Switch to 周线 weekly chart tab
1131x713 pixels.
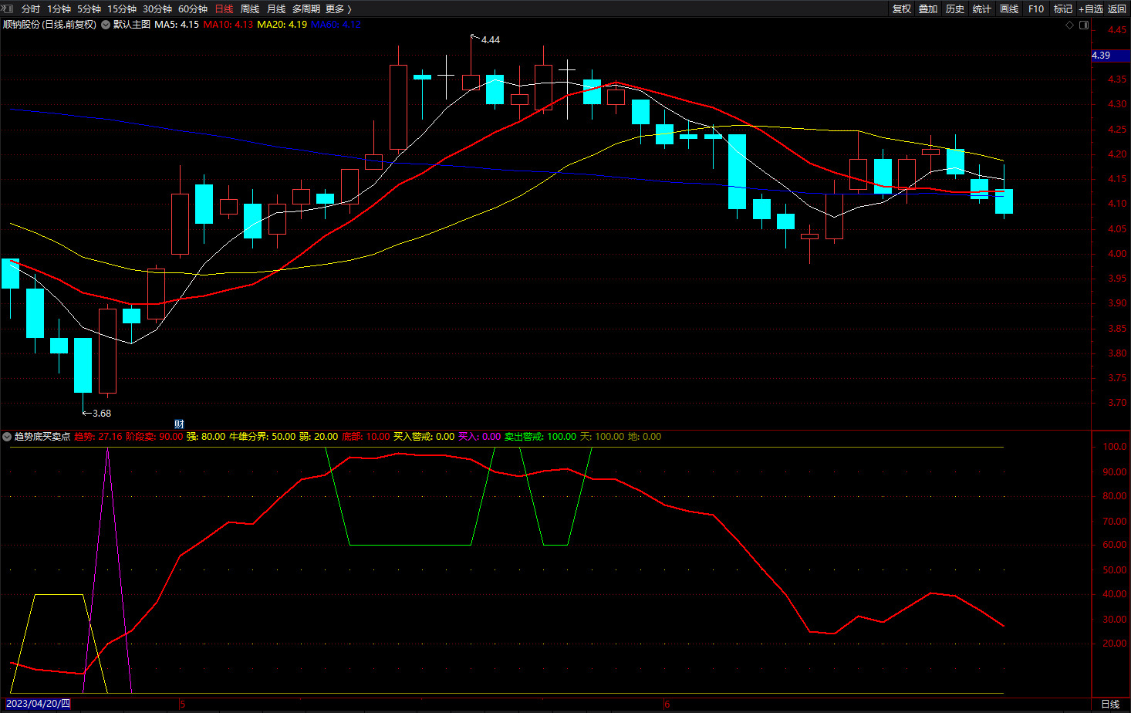tap(250, 8)
